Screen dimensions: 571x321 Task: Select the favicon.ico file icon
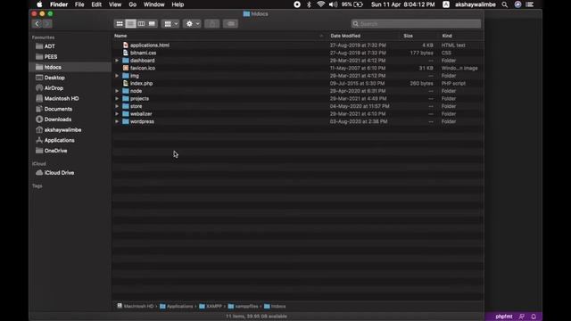pos(126,68)
